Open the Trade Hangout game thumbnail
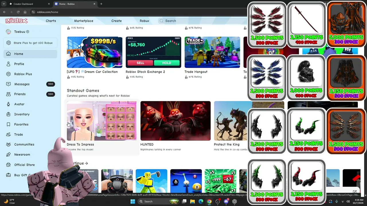The width and height of the screenshot is (367, 206). [212, 52]
